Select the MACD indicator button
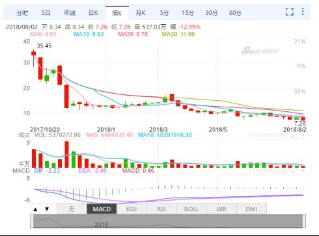 coord(102,209)
